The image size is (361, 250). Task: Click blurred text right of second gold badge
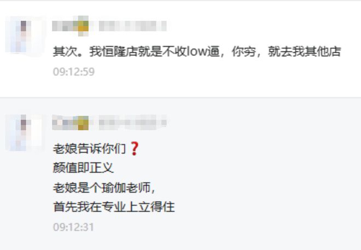click(x=132, y=123)
